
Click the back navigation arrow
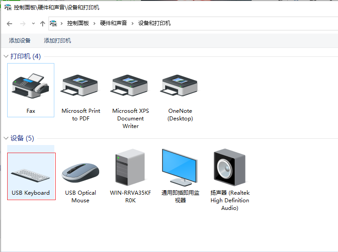(x=9, y=24)
